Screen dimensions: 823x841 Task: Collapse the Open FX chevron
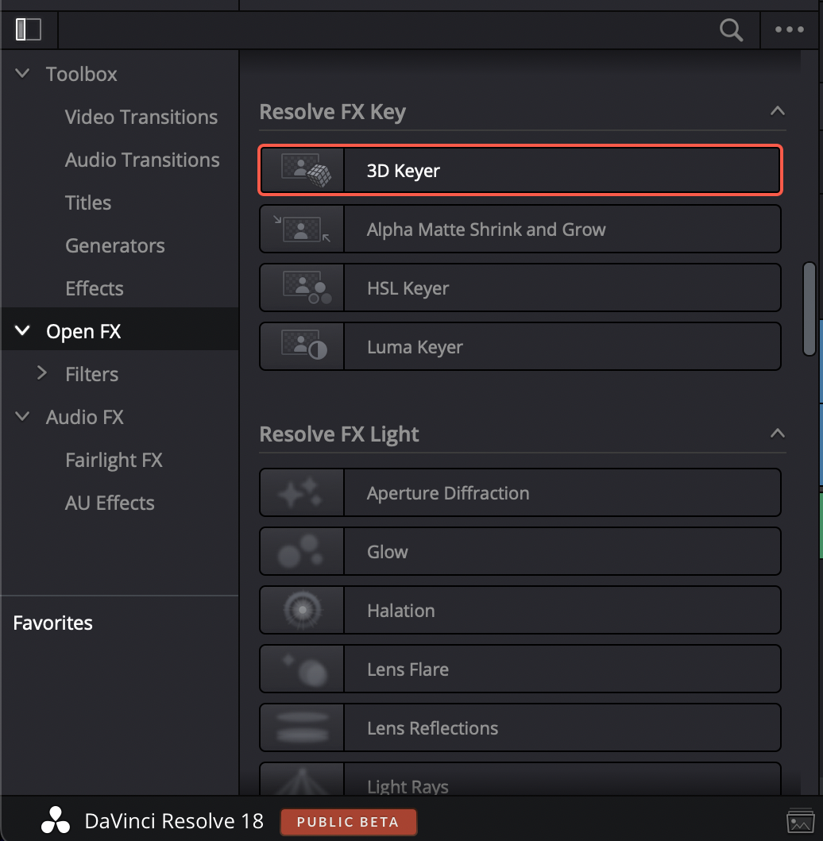pos(22,331)
